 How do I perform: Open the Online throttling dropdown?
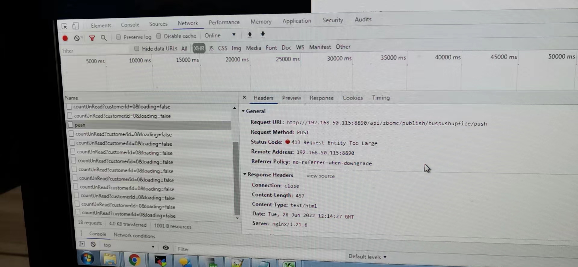[220, 35]
